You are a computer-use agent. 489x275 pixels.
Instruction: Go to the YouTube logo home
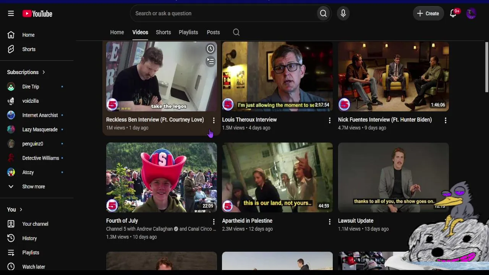[x=37, y=14]
